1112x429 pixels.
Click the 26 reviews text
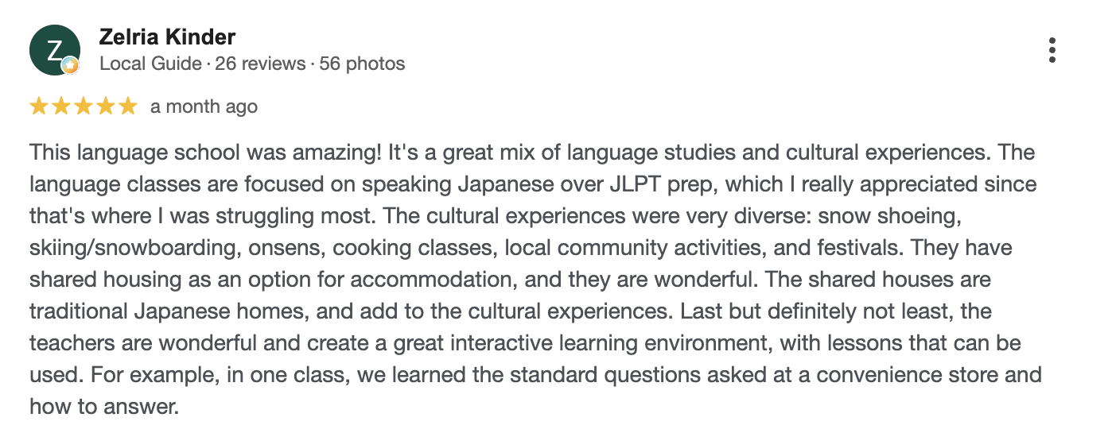pyautogui.click(x=260, y=64)
